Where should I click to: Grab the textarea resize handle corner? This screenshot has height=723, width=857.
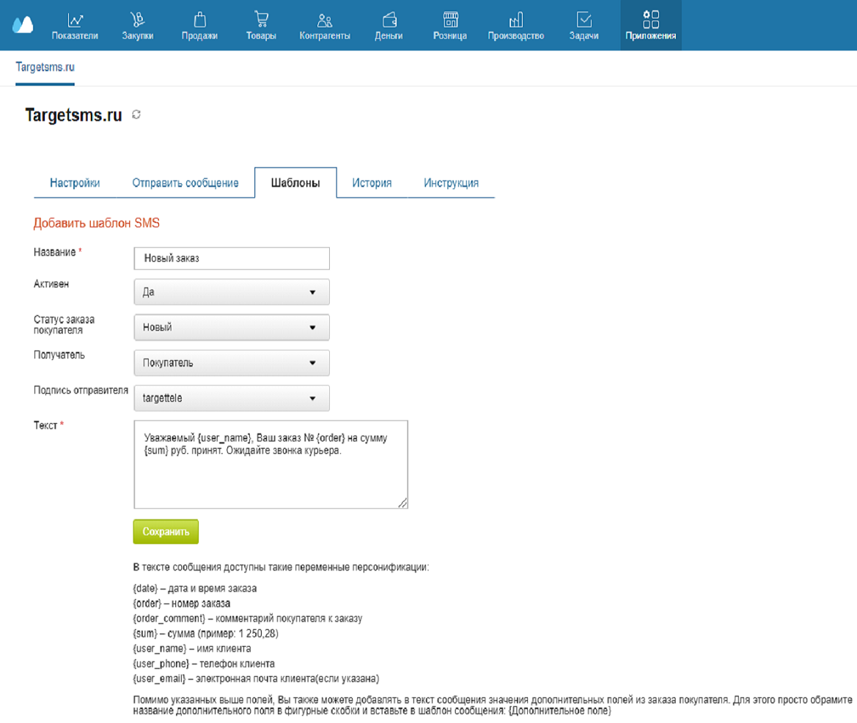402,503
